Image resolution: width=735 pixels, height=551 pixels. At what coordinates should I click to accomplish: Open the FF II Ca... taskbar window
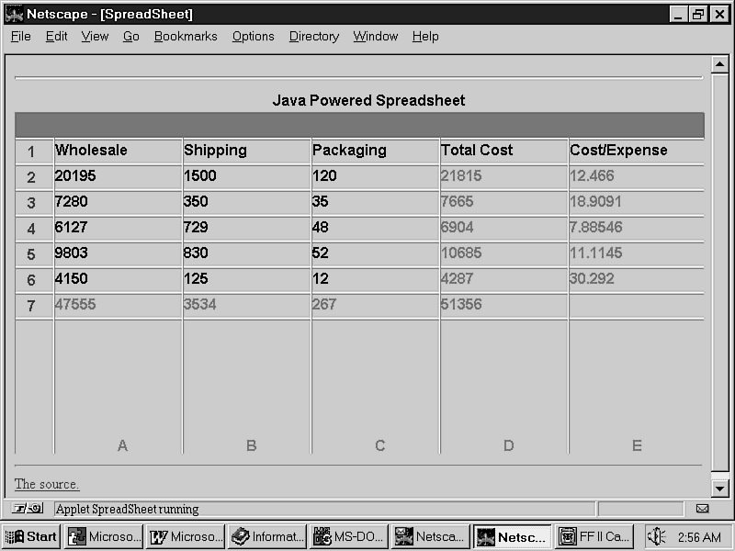click(594, 536)
